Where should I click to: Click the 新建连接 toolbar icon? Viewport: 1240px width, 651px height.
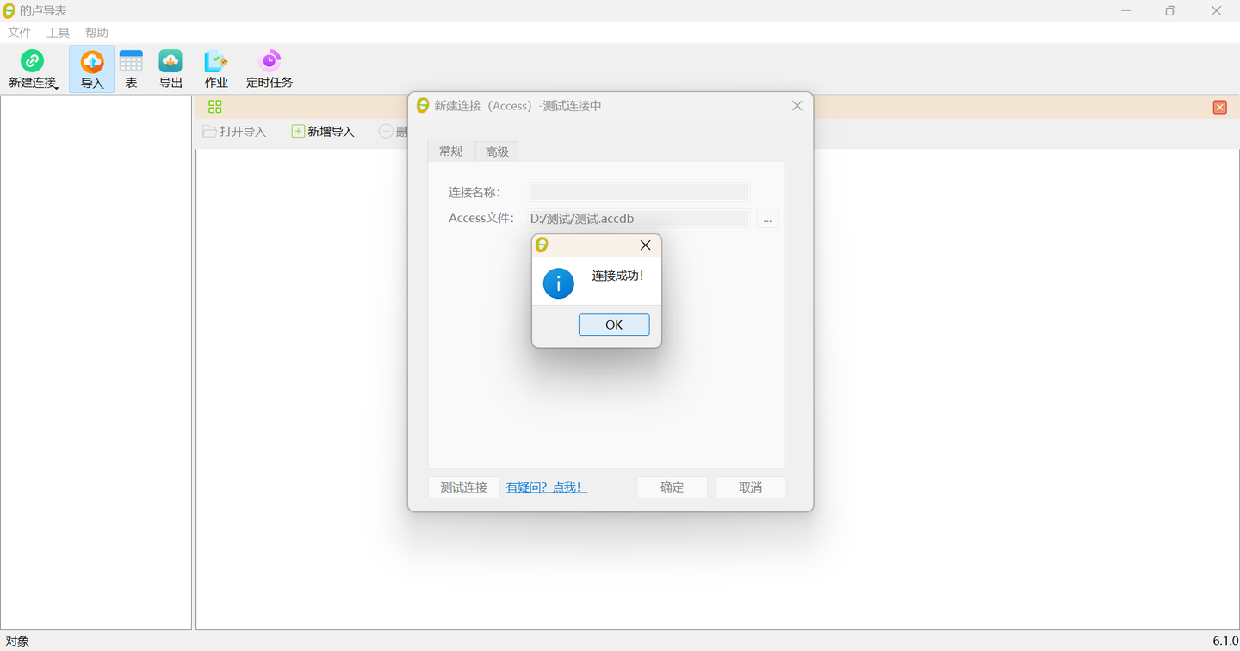pyautogui.click(x=32, y=69)
